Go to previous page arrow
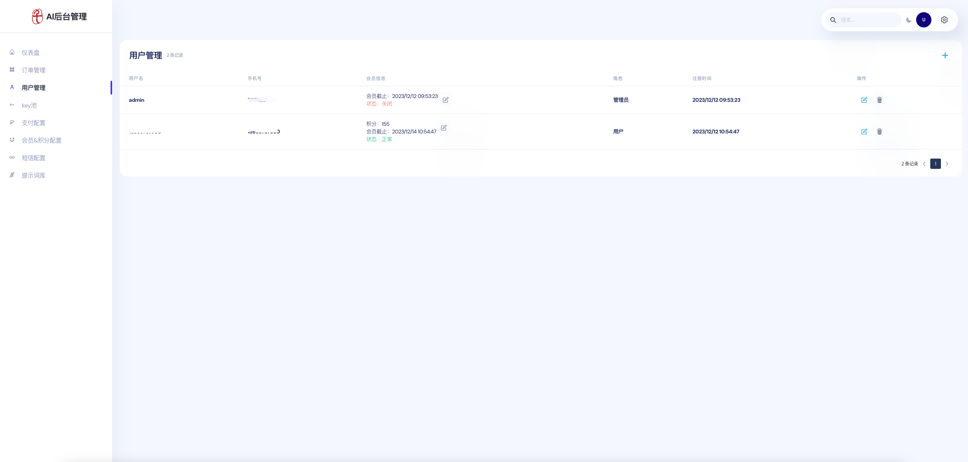The height and width of the screenshot is (462, 968). click(x=924, y=164)
